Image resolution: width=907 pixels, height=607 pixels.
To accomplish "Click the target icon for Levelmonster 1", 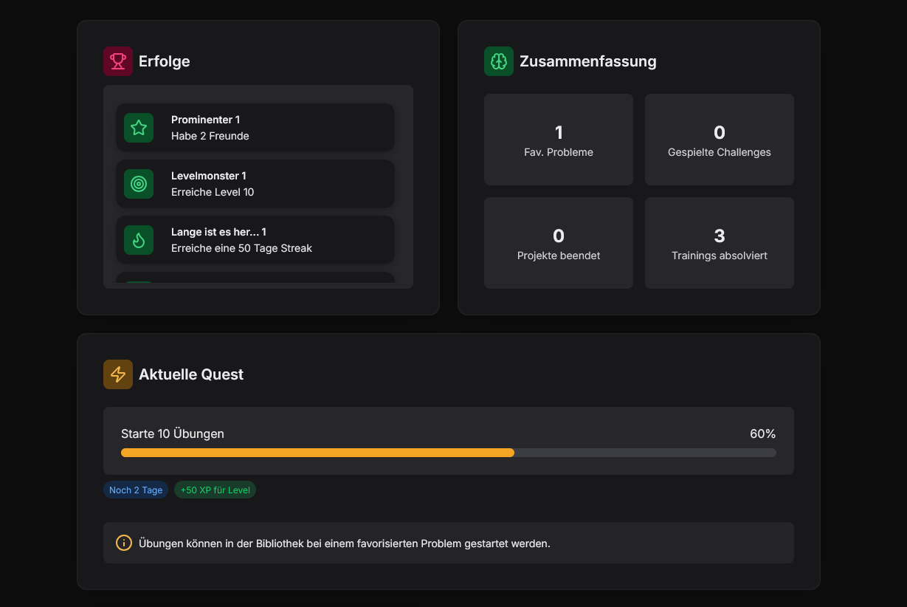I will 139,184.
